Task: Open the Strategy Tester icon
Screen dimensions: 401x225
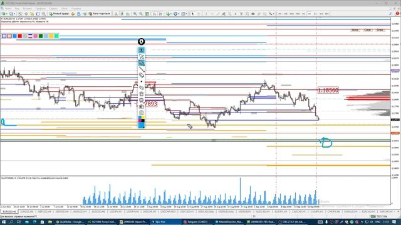Action: (x=44, y=14)
